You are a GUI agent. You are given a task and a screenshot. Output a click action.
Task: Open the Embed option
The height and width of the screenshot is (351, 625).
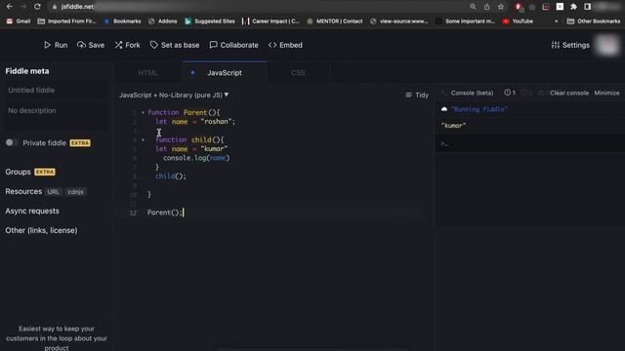[285, 45]
